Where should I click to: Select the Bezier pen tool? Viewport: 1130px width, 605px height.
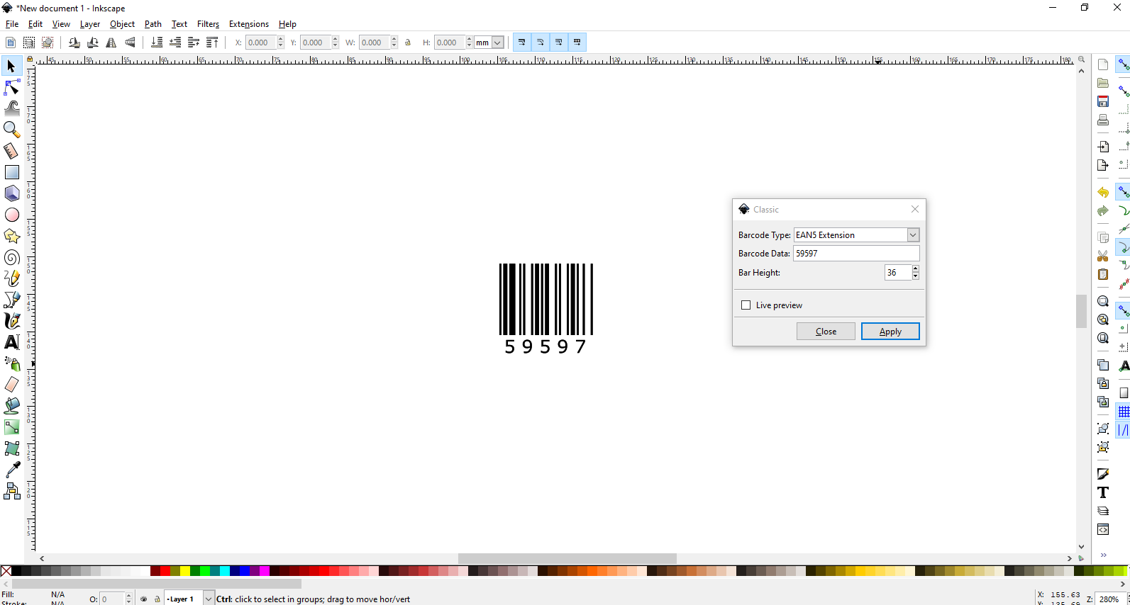[x=11, y=300]
